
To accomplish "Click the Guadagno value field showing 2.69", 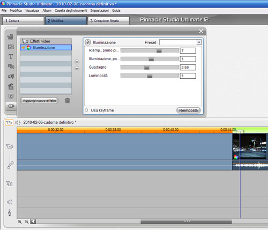I will (x=188, y=68).
